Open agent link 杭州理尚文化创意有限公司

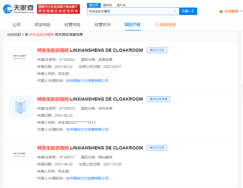pos(87,81)
